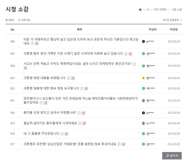Click the 작성일 column header

point(174,29)
